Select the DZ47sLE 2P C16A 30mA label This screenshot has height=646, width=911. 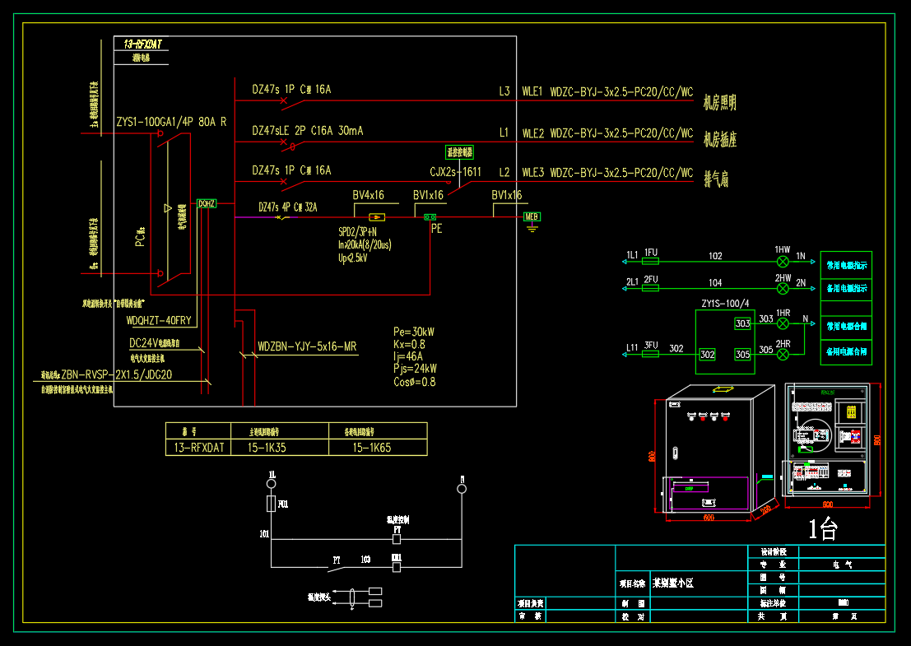pos(307,131)
